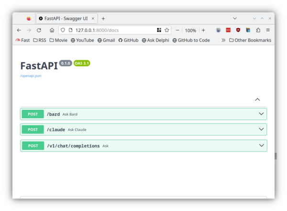Image resolution: width=287 pixels, height=211 pixels.
Task: Open the browser home page
Action: [52, 30]
